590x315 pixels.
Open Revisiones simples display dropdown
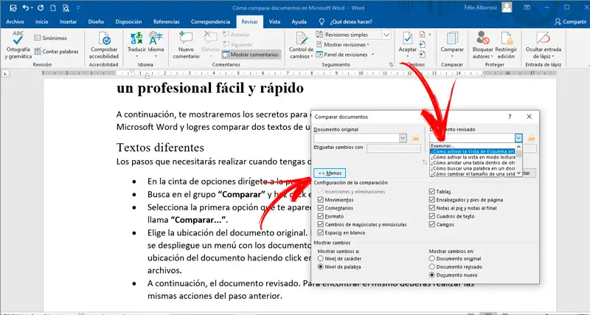click(386, 35)
